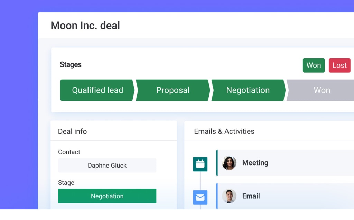Select the gray Won stage chevron

click(x=322, y=90)
